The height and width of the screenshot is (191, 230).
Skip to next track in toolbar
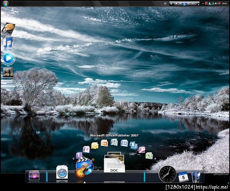[189, 3]
